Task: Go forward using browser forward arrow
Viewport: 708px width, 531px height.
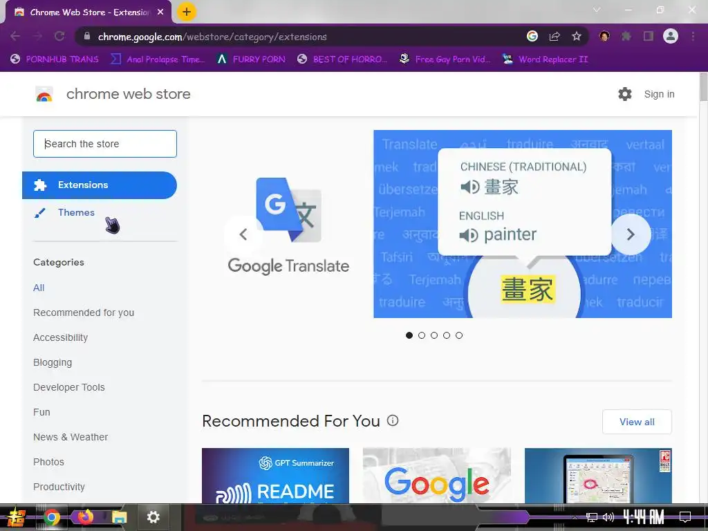Action: pyautogui.click(x=37, y=36)
